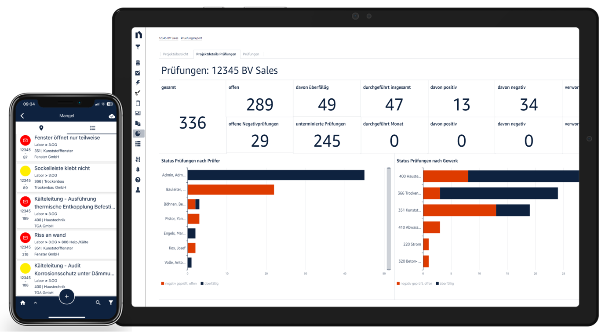Image resolution: width=605 pixels, height=332 pixels.
Task: Click the orange segment of '400 Hauste...' bar
Action: point(445,177)
